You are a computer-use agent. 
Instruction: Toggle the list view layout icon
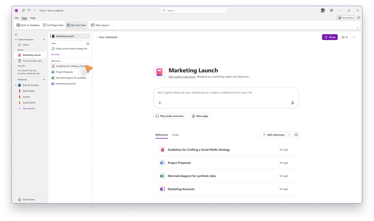pos(296,134)
